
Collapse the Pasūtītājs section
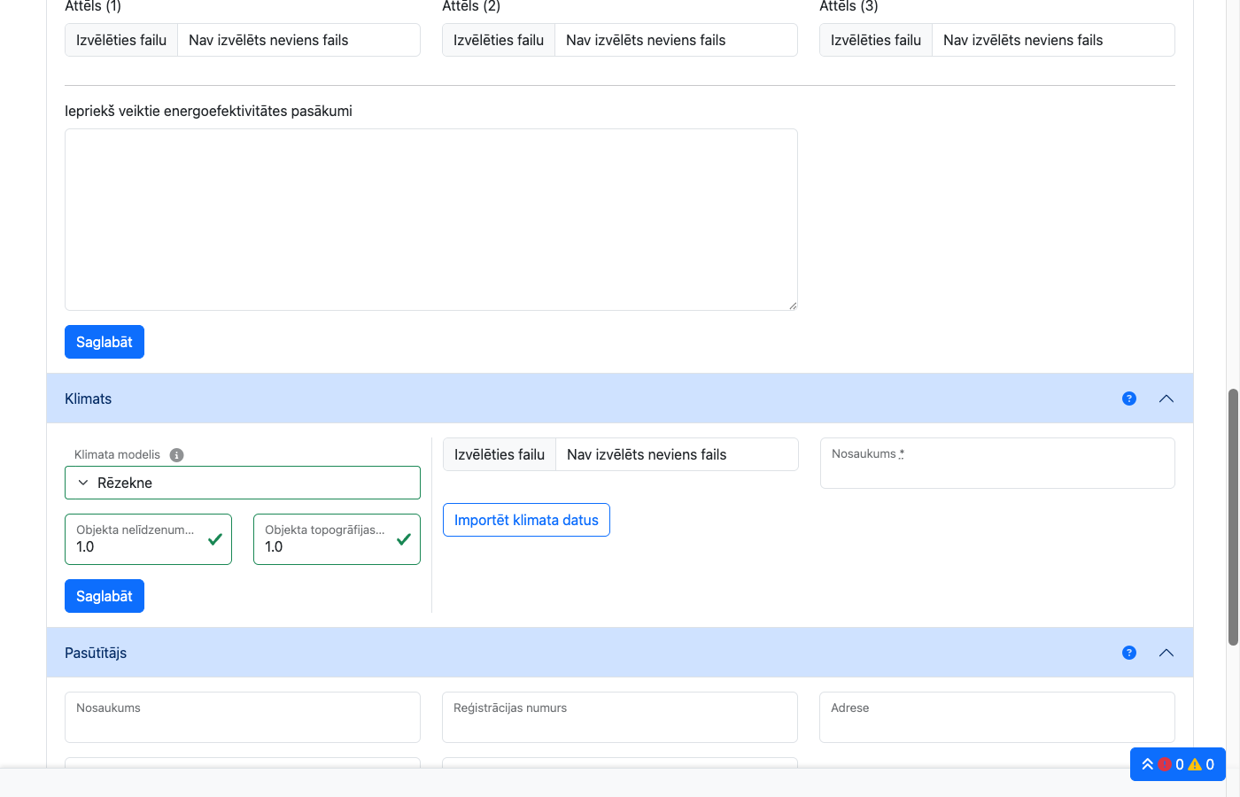(x=1166, y=653)
